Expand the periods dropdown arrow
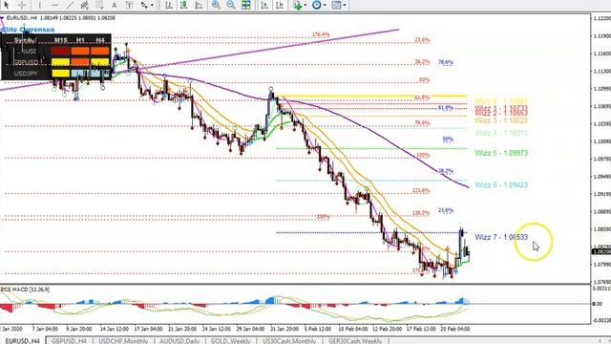The height and width of the screenshot is (344, 611). (x=325, y=5)
